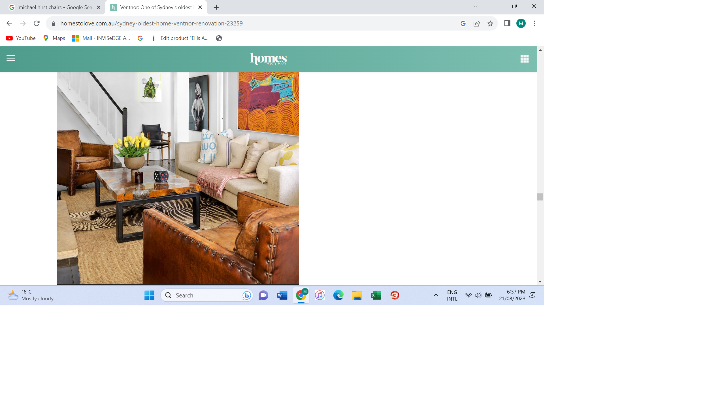The height and width of the screenshot is (397, 707).
Task: Click the living room photo
Action: pos(178,178)
